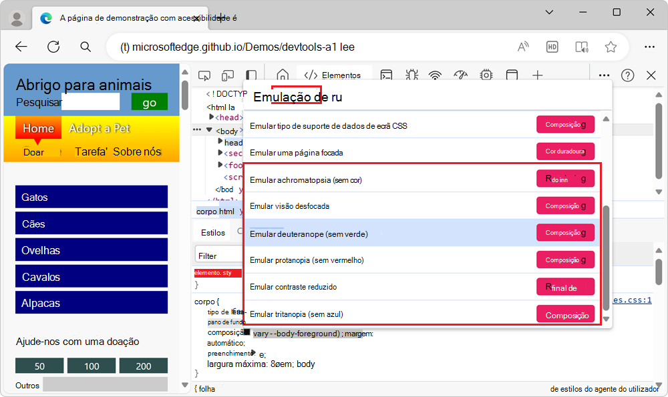This screenshot has height=397, width=668.
Task: Open DevTools customize three-dots menu
Action: (x=604, y=75)
